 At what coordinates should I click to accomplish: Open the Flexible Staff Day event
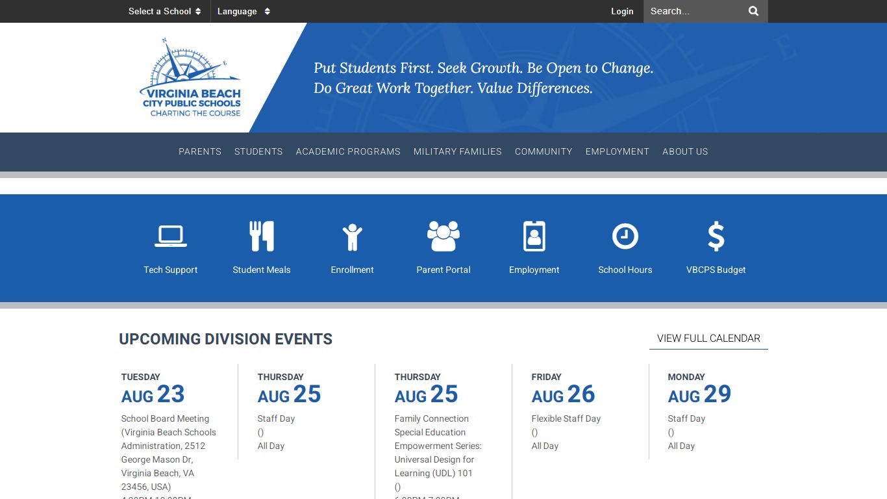point(566,418)
